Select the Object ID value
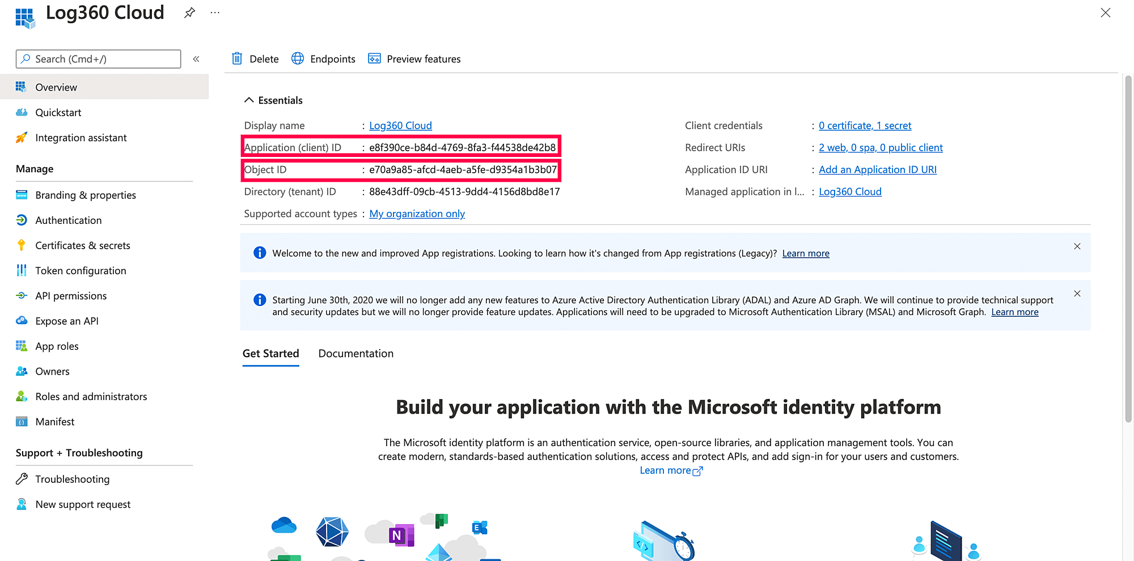Screen dimensions: 1134x561 (x=463, y=169)
